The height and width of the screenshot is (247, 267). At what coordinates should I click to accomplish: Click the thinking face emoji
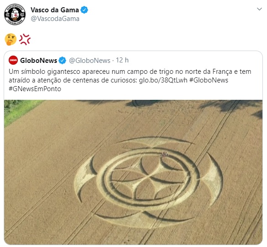click(10, 39)
